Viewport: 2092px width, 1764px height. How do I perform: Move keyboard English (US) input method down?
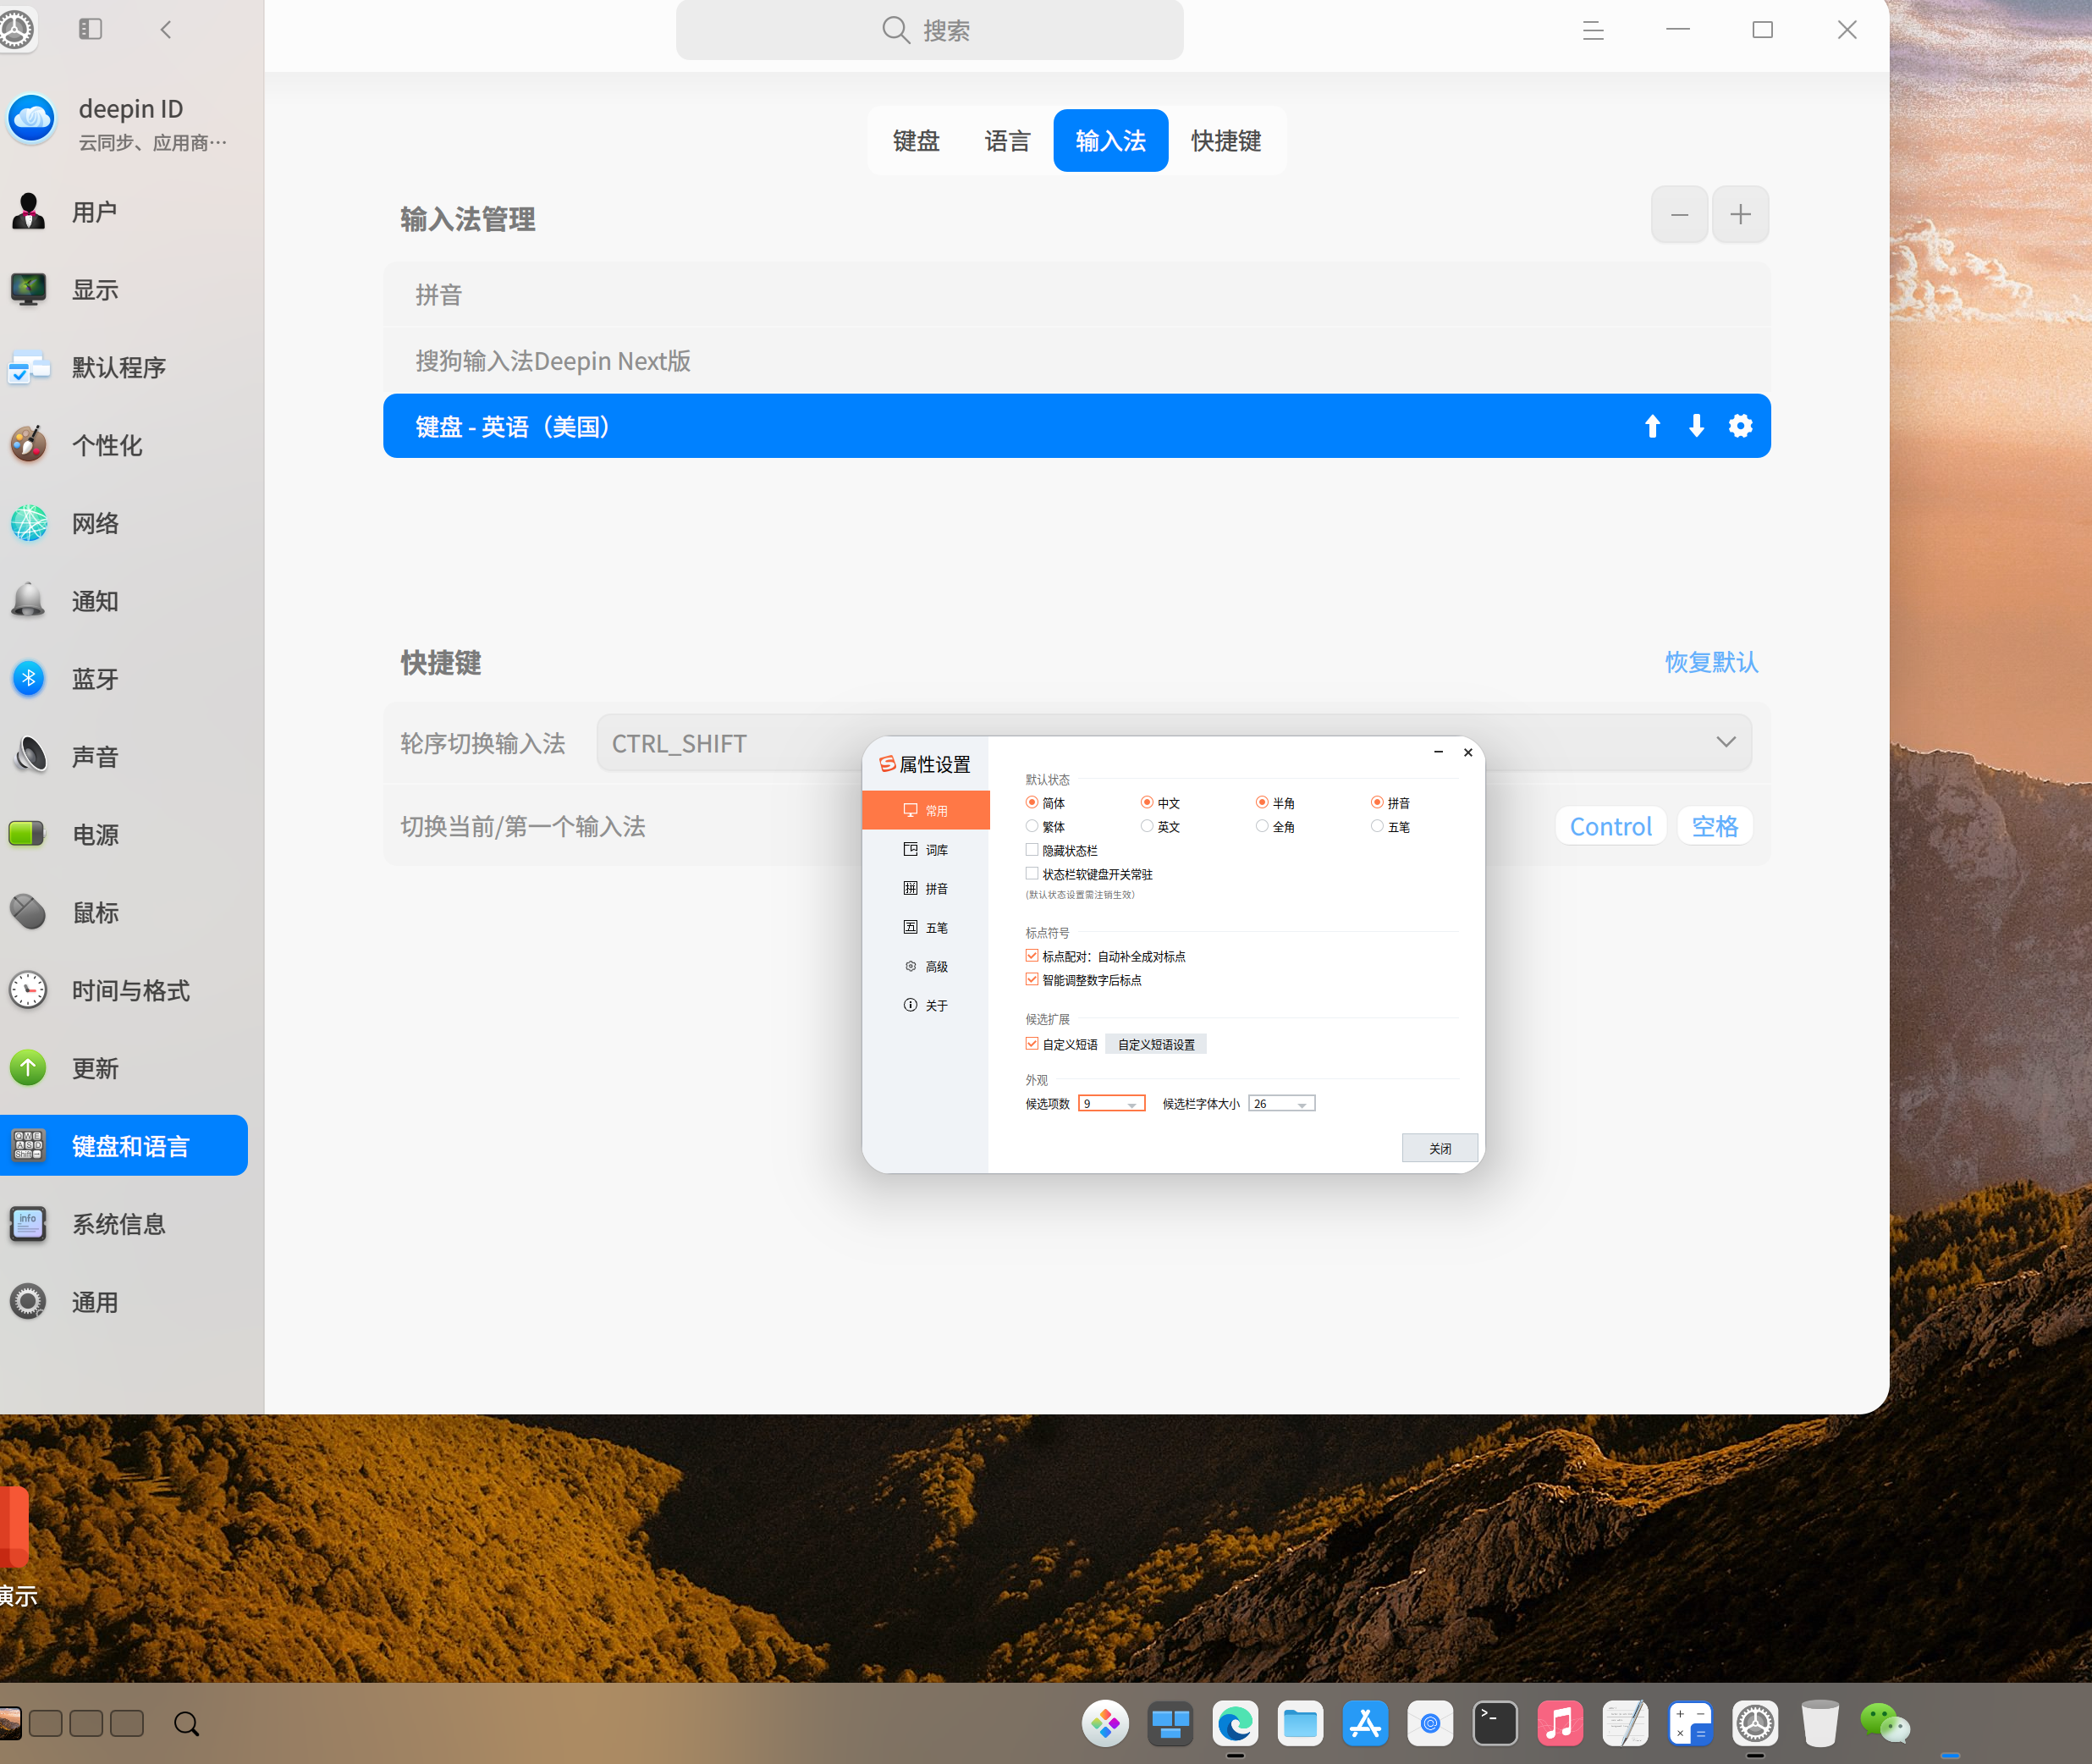(1696, 426)
